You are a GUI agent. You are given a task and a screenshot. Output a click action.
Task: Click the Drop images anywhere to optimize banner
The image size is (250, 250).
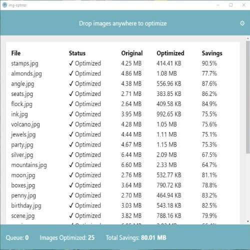point(123,23)
